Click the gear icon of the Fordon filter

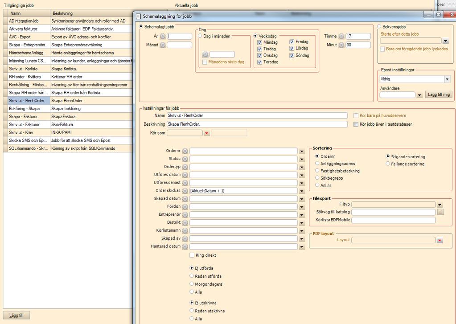coord(185,207)
